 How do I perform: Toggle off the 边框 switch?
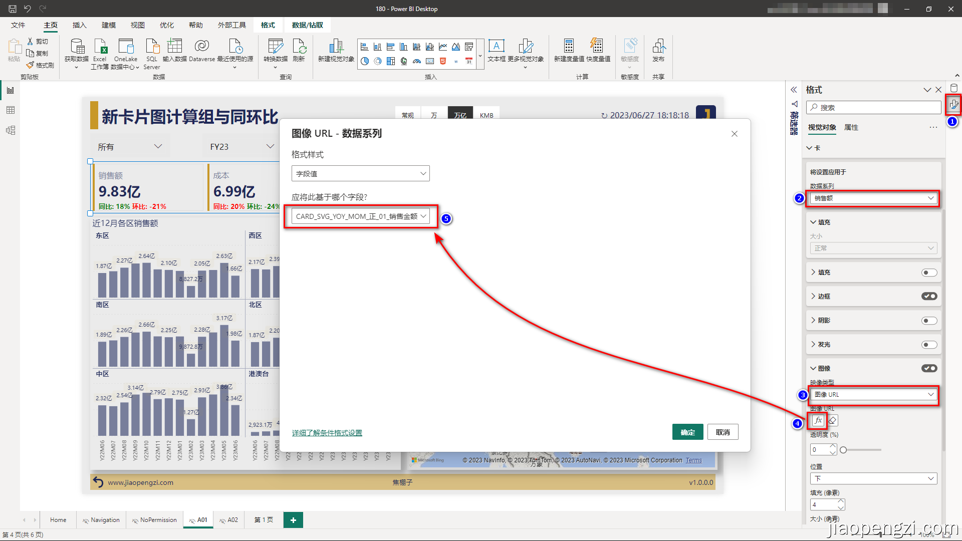pyautogui.click(x=929, y=296)
